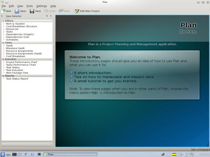Screen dimensions: 210x157
Task: Click arrow icon beside Tips on manipulating data
Action: (x=71, y=76)
